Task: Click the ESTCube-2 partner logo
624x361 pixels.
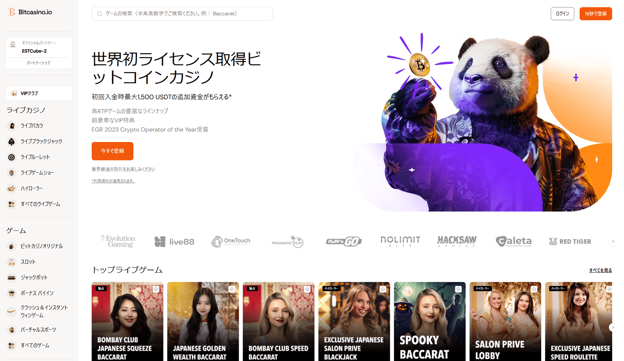Action: [13, 44]
